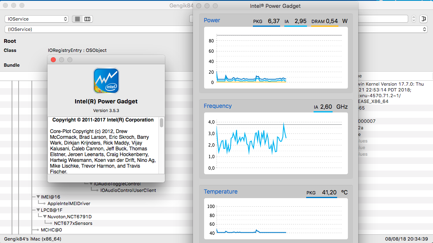The width and height of the screenshot is (433, 243).
Task: Click the Bundle label
Action: pos(12,65)
